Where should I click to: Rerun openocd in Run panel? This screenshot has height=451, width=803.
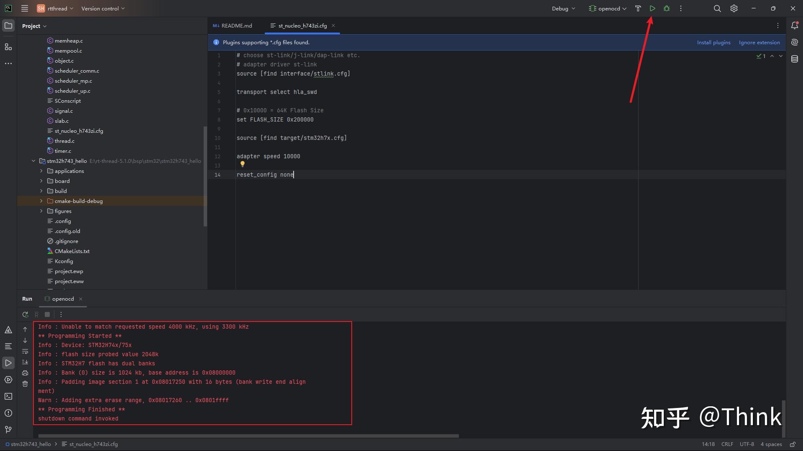click(x=25, y=314)
